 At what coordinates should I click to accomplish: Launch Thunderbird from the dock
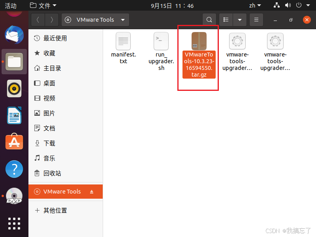click(x=14, y=35)
